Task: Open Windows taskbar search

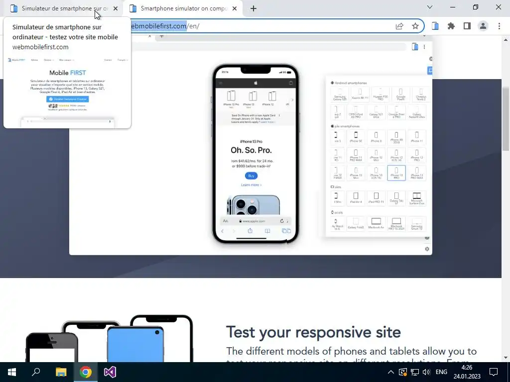Action: pyautogui.click(x=36, y=372)
